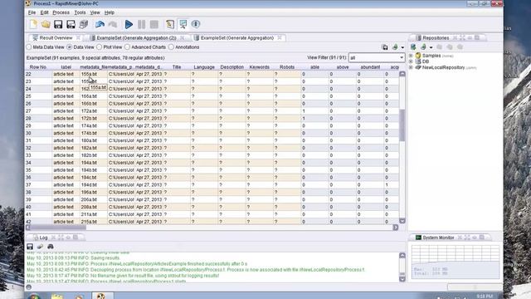Click the DB repository icon
The width and height of the screenshot is (531, 299).
418,61
